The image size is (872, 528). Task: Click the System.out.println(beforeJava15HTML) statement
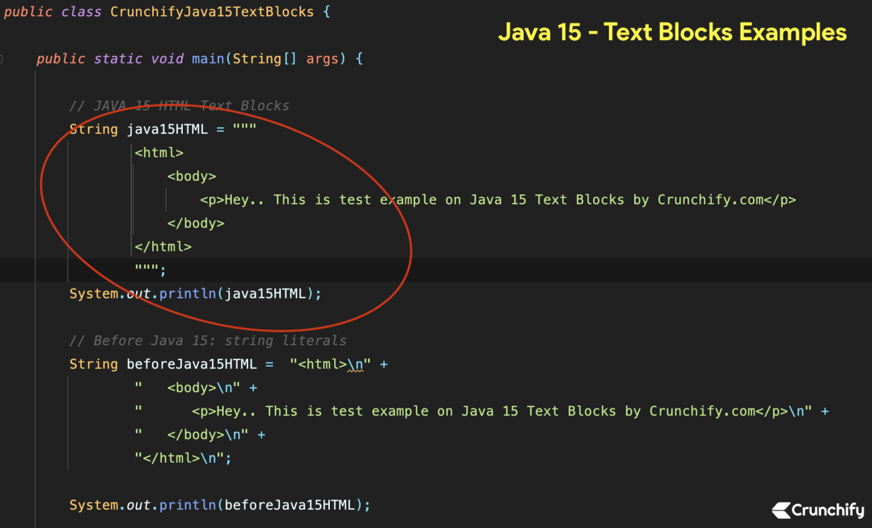(220, 504)
